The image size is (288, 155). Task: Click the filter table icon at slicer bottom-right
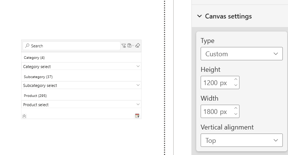pyautogui.click(x=137, y=116)
